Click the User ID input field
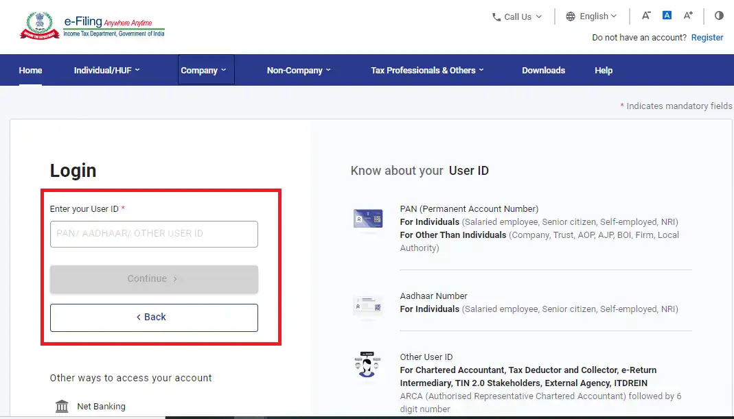The height and width of the screenshot is (419, 734). tap(153, 234)
